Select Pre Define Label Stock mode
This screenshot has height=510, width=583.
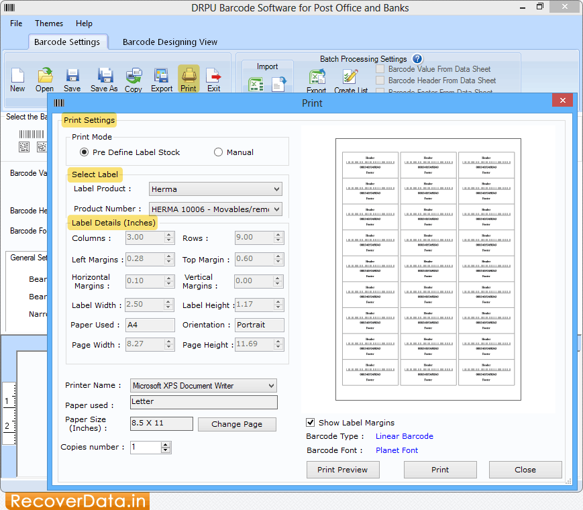coord(85,152)
